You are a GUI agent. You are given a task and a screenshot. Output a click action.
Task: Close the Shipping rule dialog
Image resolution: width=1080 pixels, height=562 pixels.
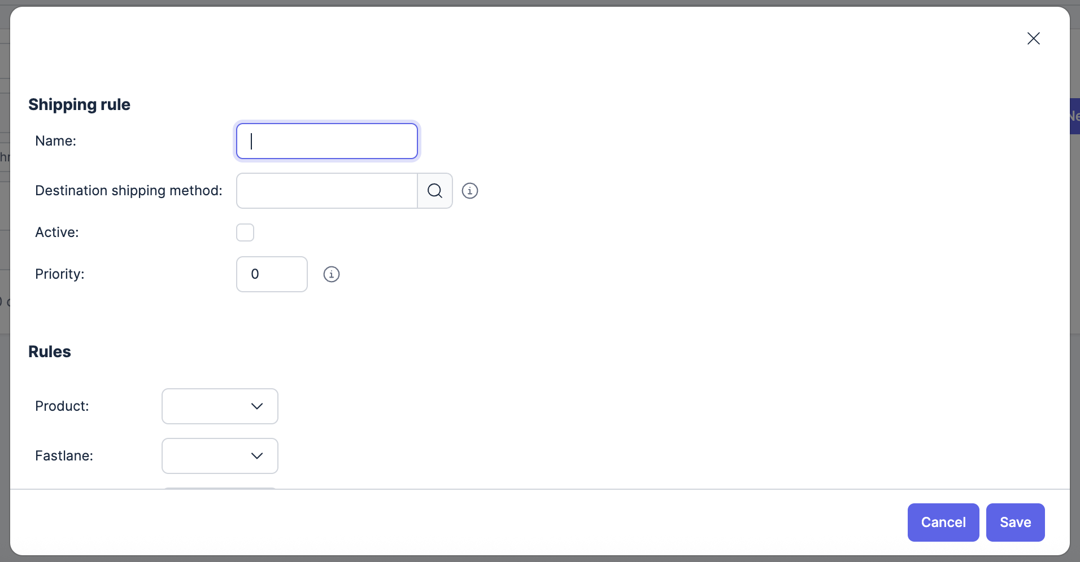[x=1033, y=38]
